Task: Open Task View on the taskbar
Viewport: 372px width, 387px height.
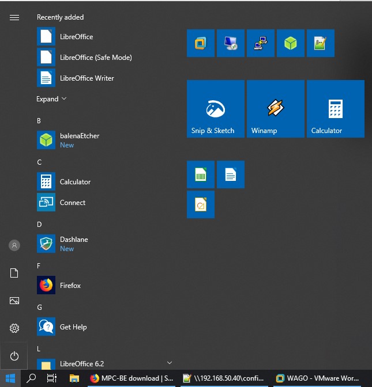Action: (x=52, y=378)
